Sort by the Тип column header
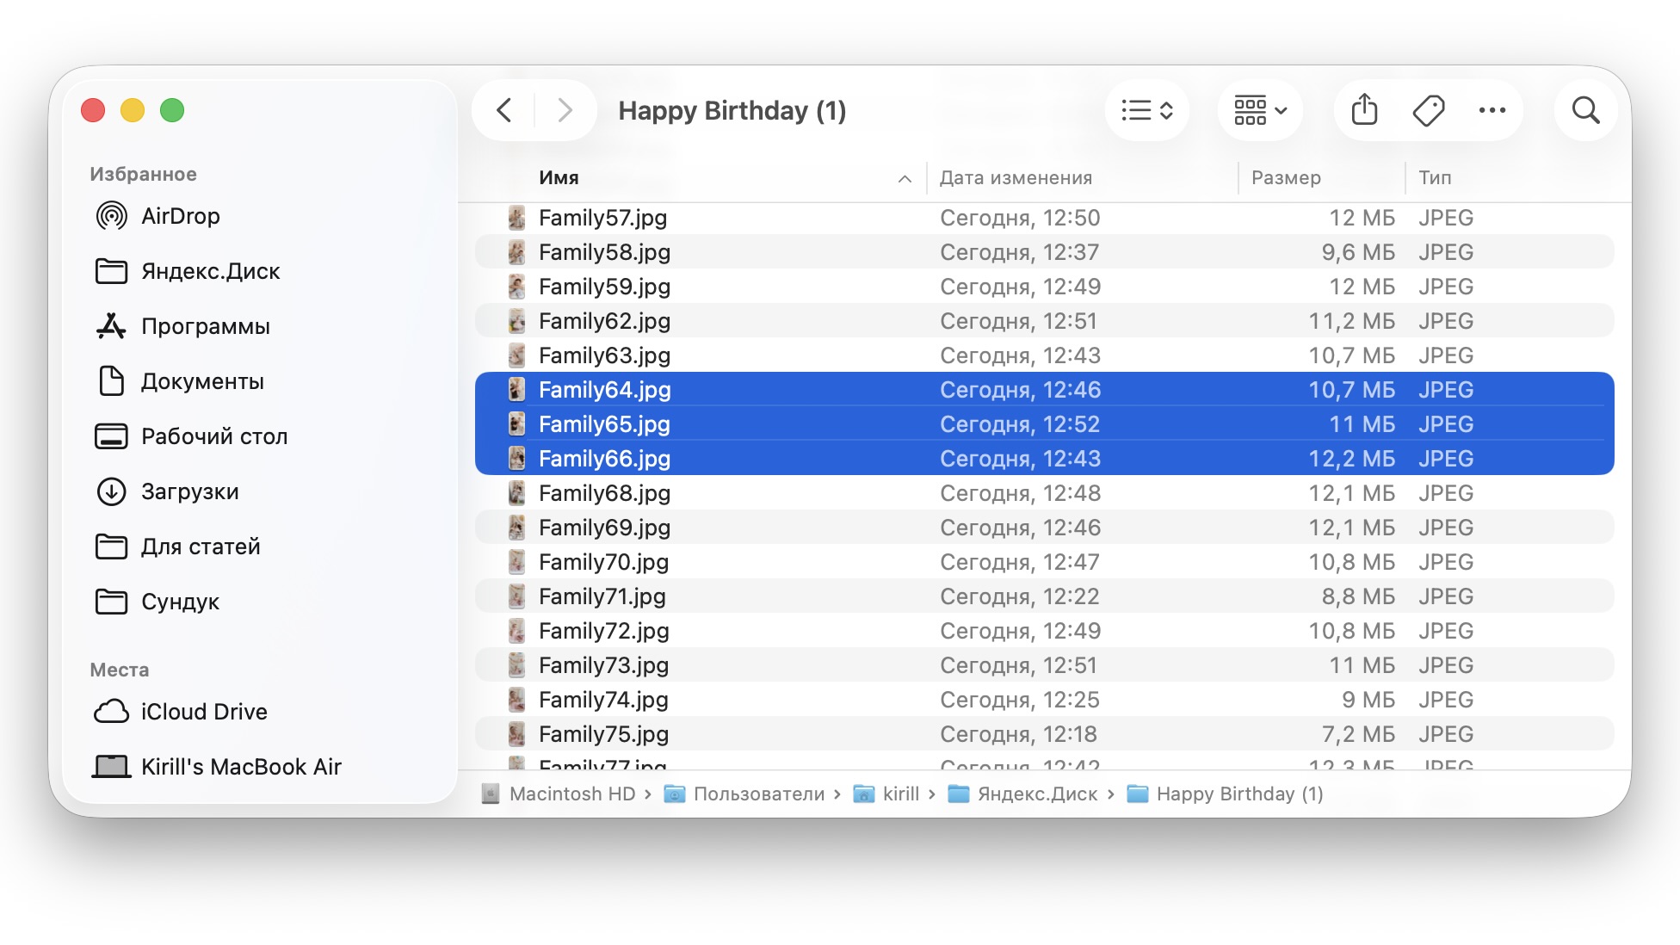 tap(1435, 177)
